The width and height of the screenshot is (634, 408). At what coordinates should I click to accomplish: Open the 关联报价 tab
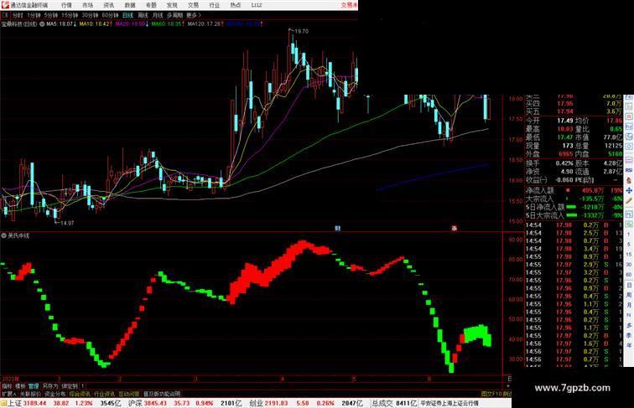30,394
